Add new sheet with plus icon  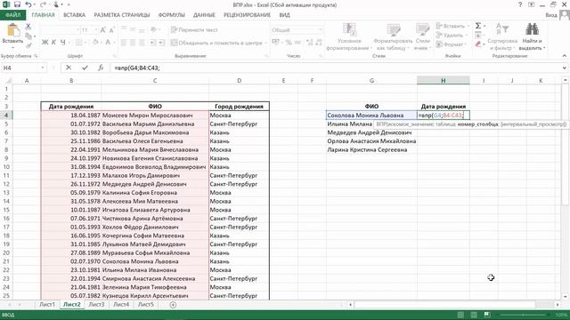click(x=173, y=305)
